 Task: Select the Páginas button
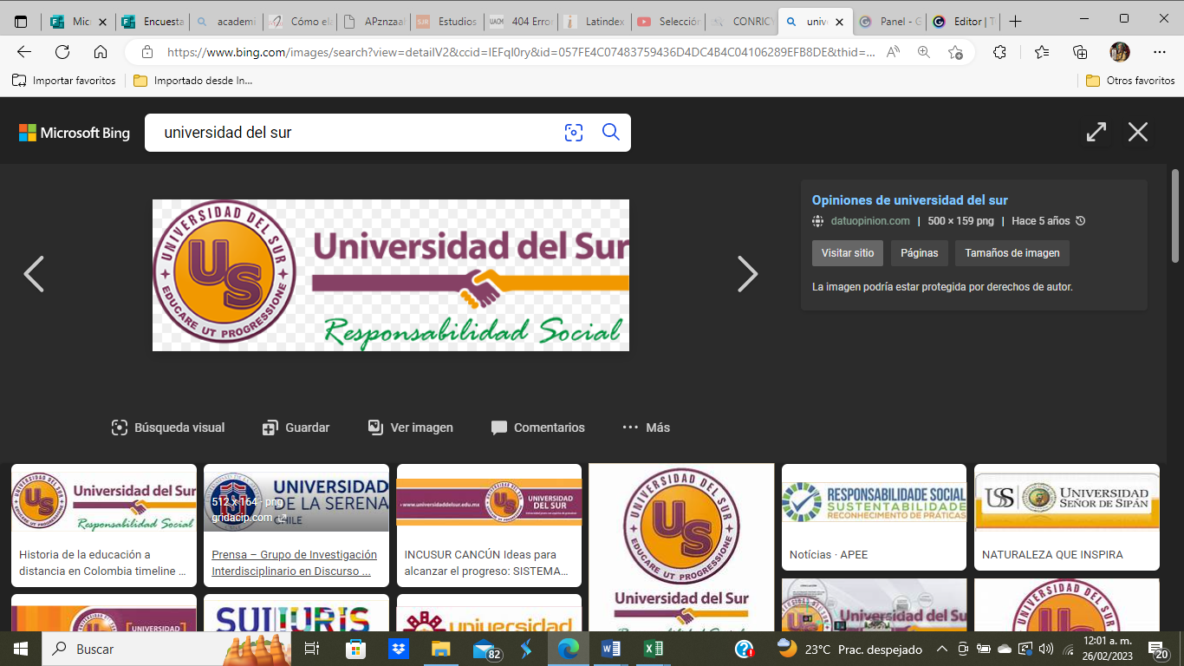point(919,253)
